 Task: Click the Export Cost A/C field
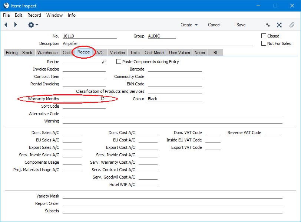click(x=148, y=147)
